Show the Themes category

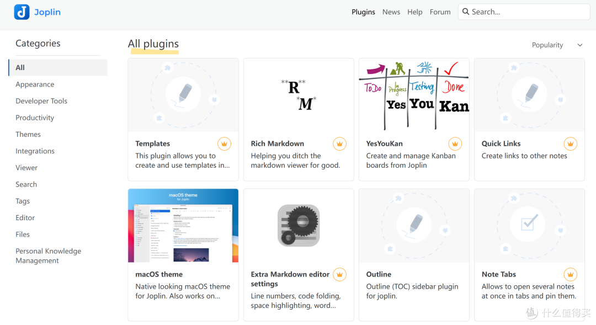28,134
